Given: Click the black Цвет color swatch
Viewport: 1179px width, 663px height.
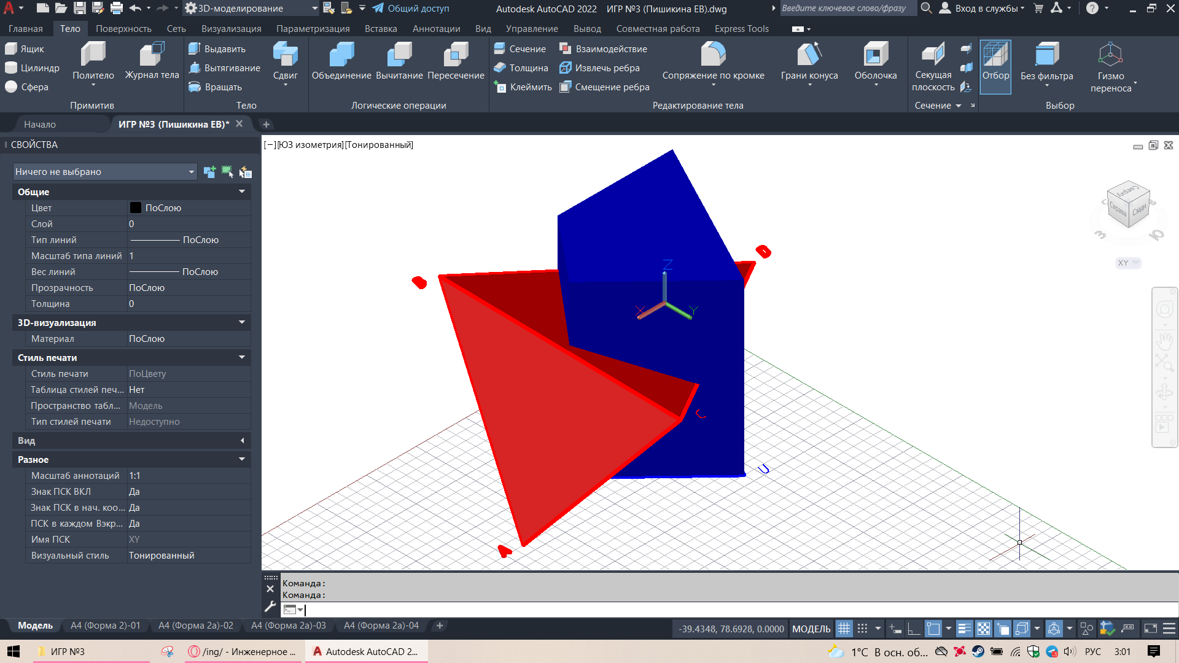Looking at the screenshot, I should 136,208.
